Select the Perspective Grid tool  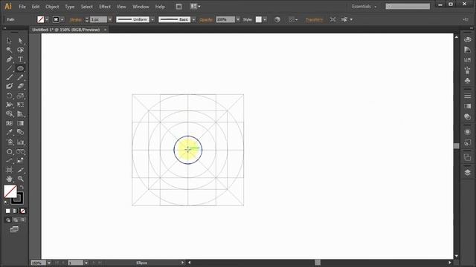click(x=20, y=114)
